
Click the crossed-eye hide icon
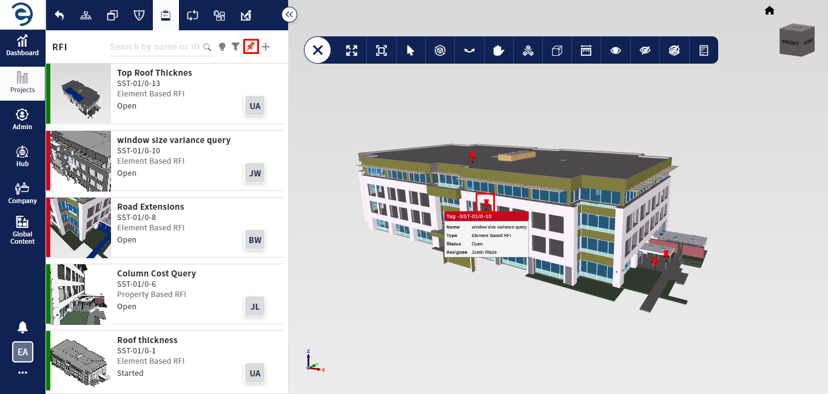[645, 50]
